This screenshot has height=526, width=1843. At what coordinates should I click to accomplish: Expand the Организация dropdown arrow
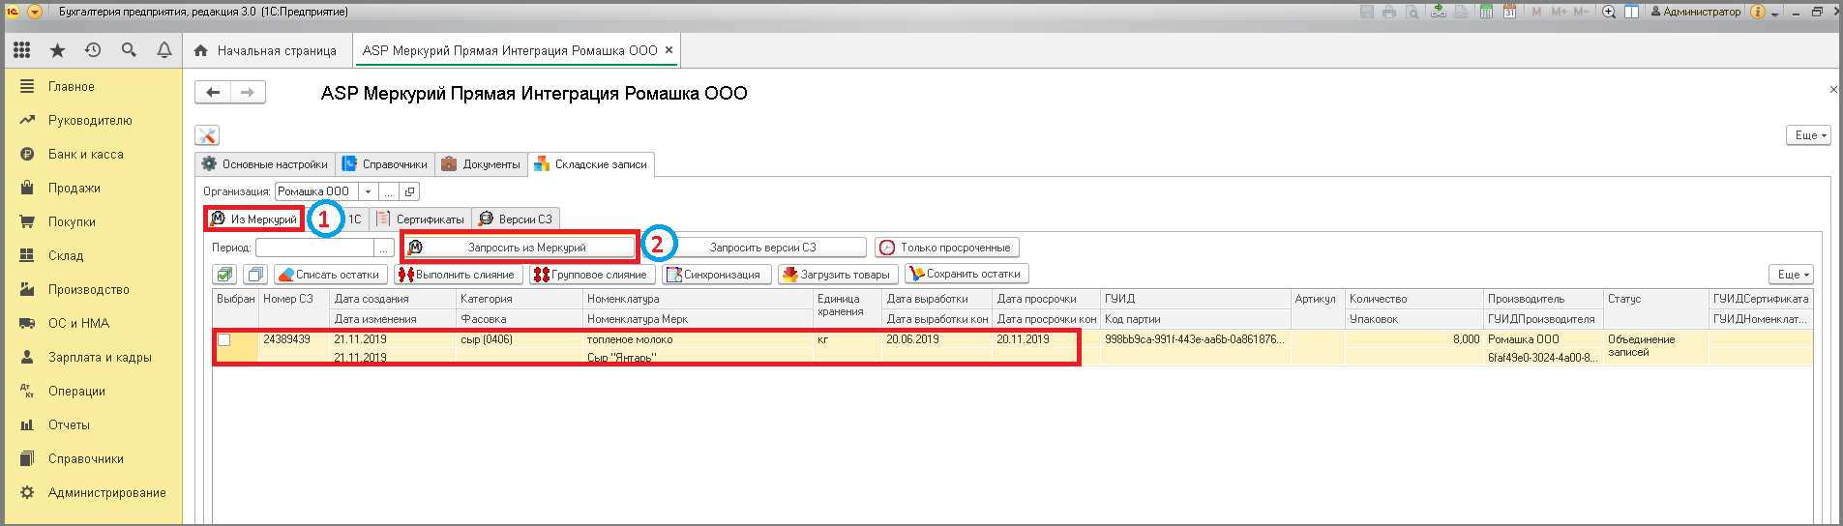tap(368, 191)
